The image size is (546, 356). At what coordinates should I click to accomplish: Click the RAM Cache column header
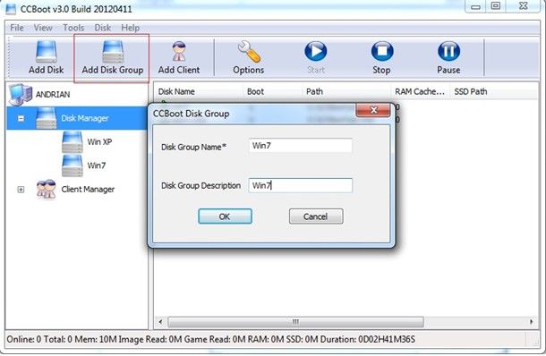click(x=421, y=91)
